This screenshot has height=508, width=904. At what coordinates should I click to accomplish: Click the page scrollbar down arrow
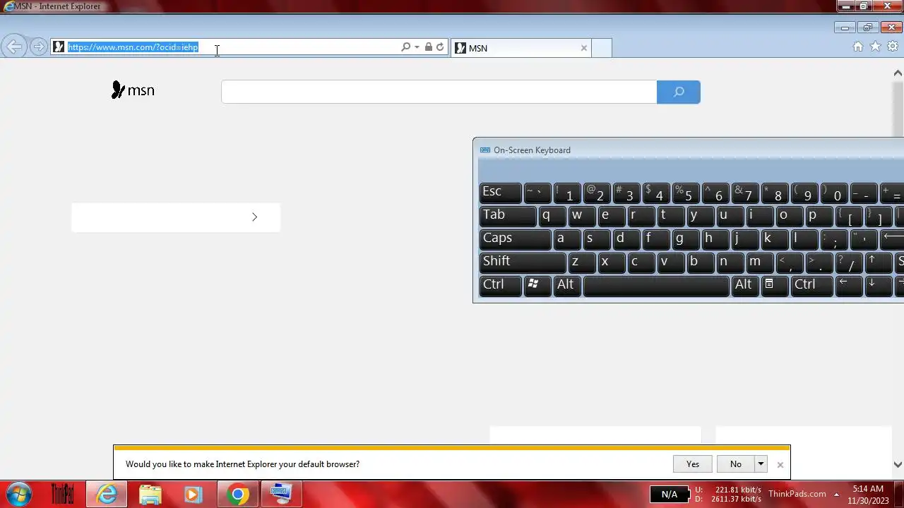coord(898,464)
